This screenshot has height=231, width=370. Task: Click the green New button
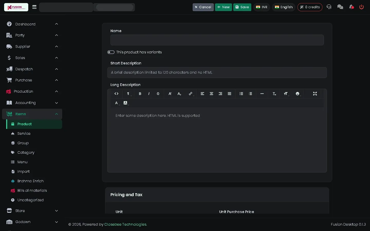coord(223,7)
